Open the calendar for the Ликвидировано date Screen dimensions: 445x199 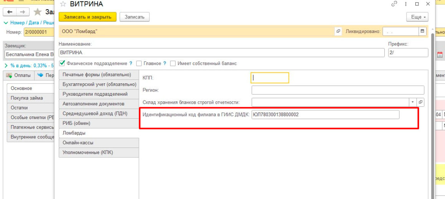pos(422,31)
